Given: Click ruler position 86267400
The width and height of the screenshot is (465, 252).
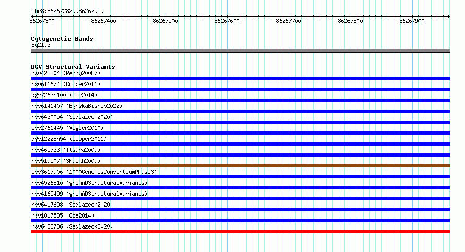Looking at the screenshot, I should [x=104, y=21].
